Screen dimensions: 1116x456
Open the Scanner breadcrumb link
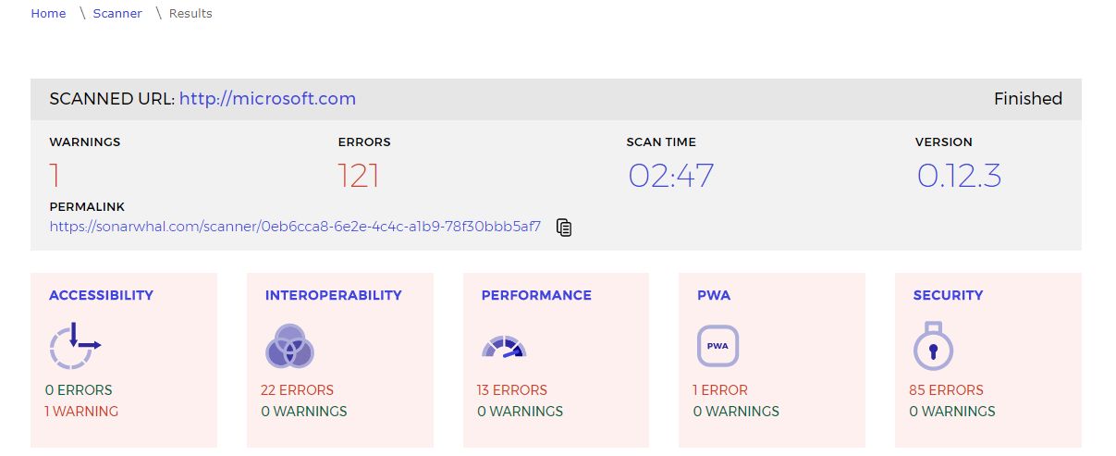[117, 14]
